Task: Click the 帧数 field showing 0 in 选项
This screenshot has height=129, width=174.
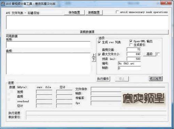Action: 129,68
